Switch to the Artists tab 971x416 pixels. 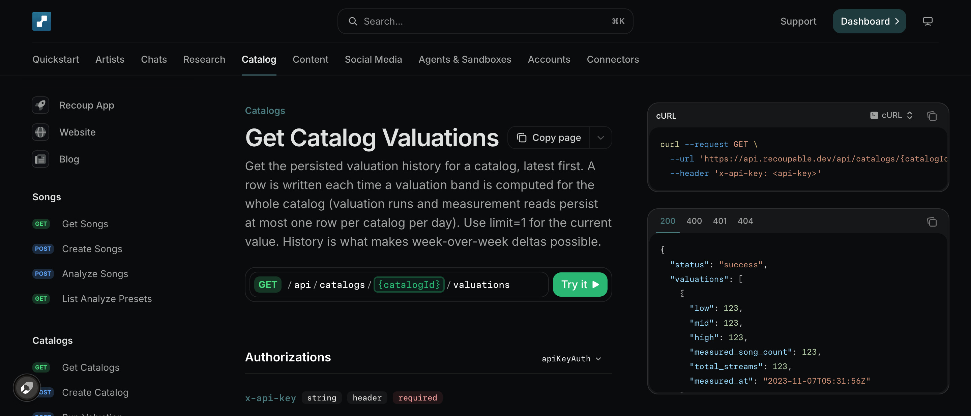pyautogui.click(x=110, y=60)
